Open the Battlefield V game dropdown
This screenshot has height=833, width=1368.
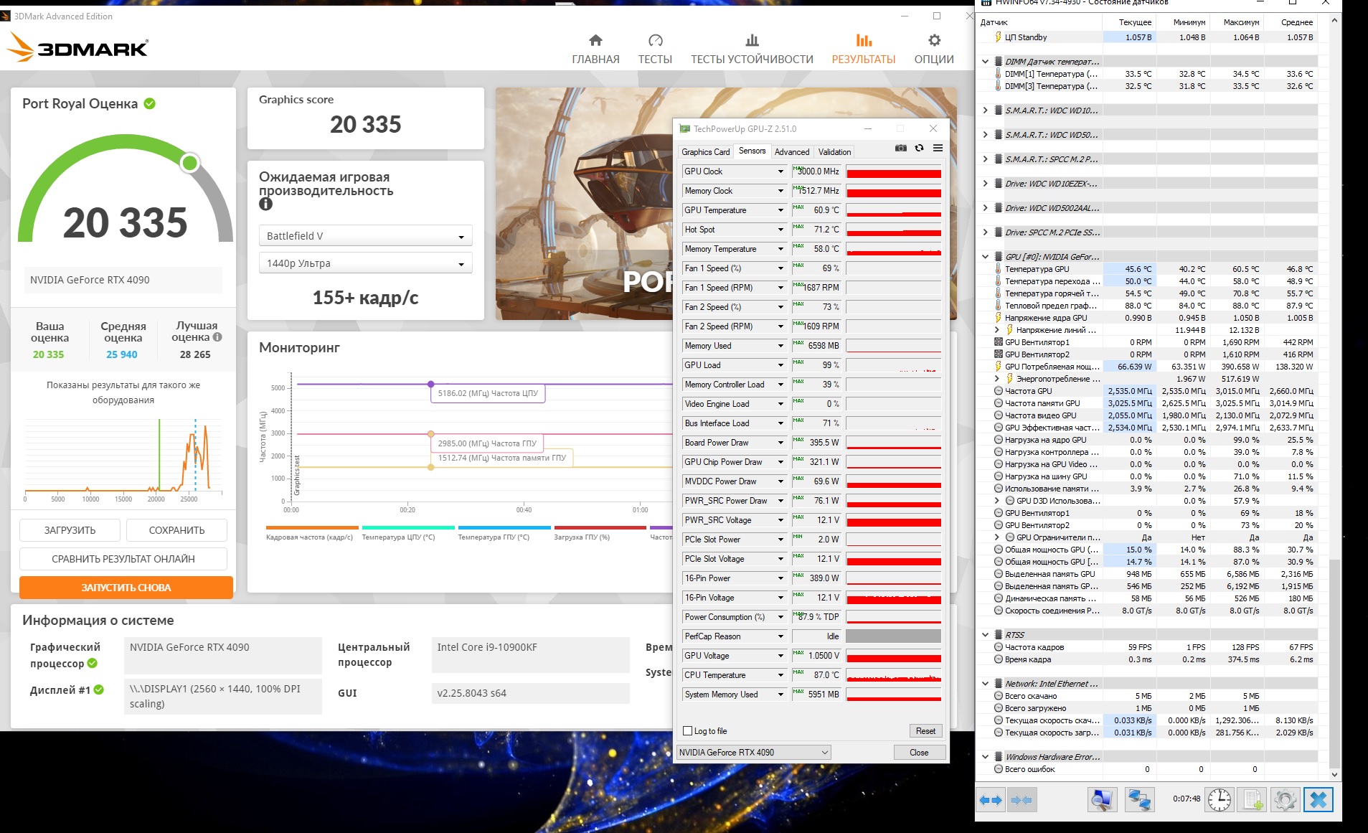pos(365,236)
